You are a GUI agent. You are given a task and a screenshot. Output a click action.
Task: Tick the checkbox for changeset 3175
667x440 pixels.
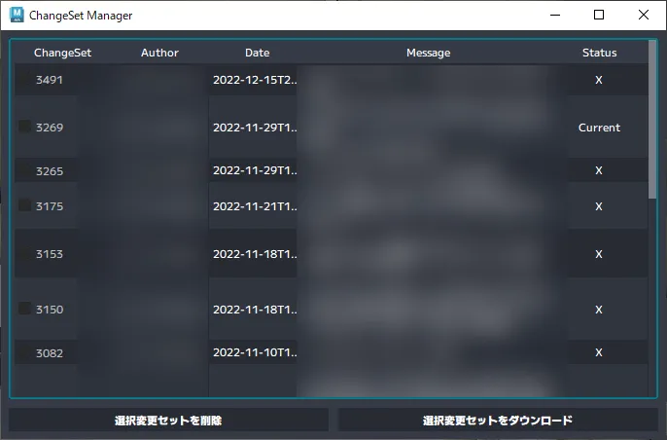[x=24, y=205]
